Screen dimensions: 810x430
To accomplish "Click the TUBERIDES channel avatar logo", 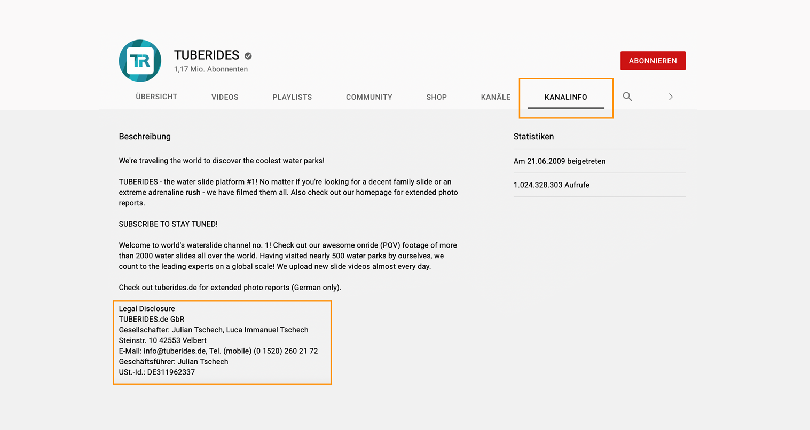I will [x=140, y=61].
